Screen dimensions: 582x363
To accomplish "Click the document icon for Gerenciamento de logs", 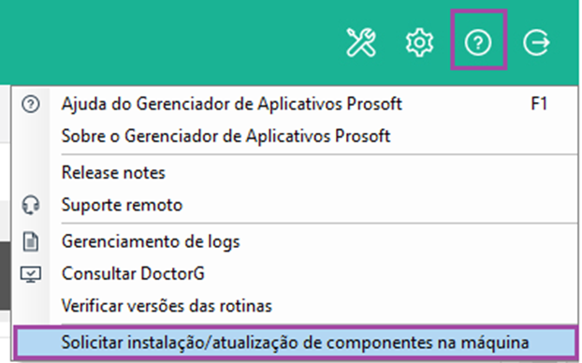I will tap(31, 242).
